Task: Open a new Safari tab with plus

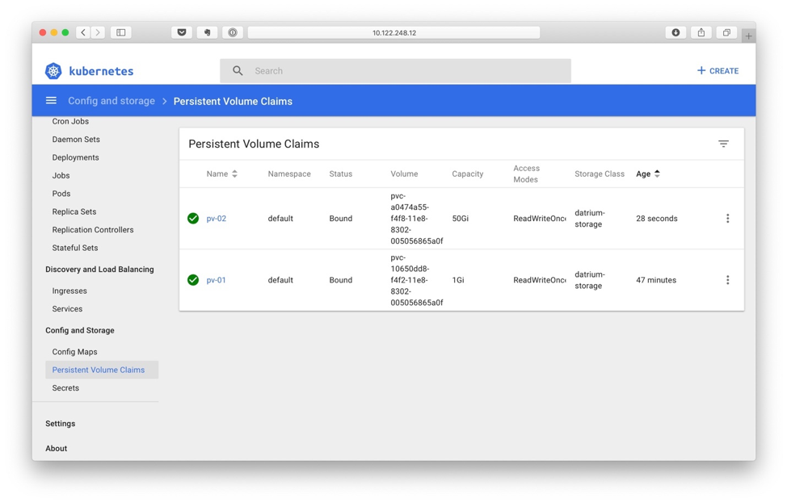Action: (x=748, y=36)
